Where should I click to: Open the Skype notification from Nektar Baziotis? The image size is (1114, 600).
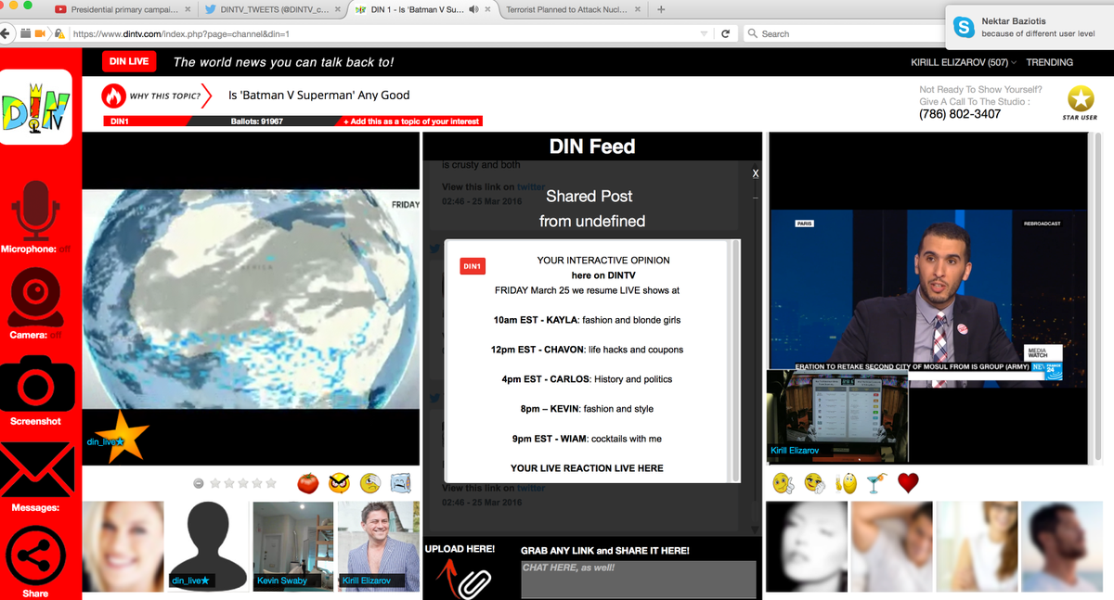point(1029,27)
